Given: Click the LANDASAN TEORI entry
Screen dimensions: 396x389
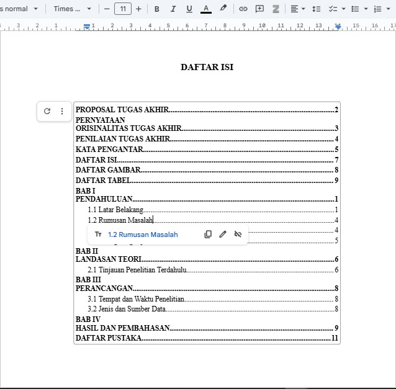Looking at the screenshot, I should point(207,259).
